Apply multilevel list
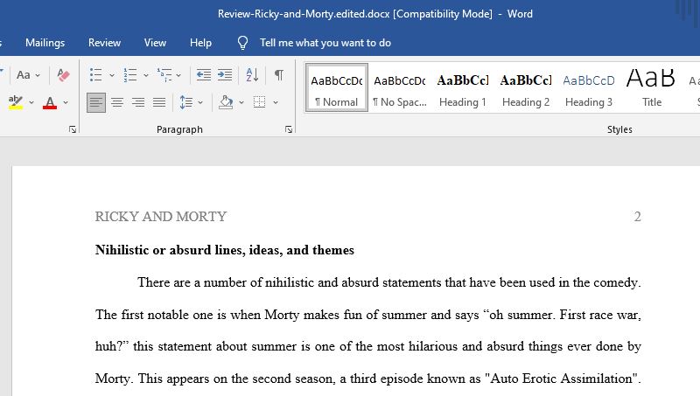Image resolution: width=700 pixels, height=396 pixels. point(164,75)
